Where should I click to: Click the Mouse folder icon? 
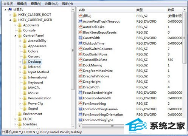25,93
